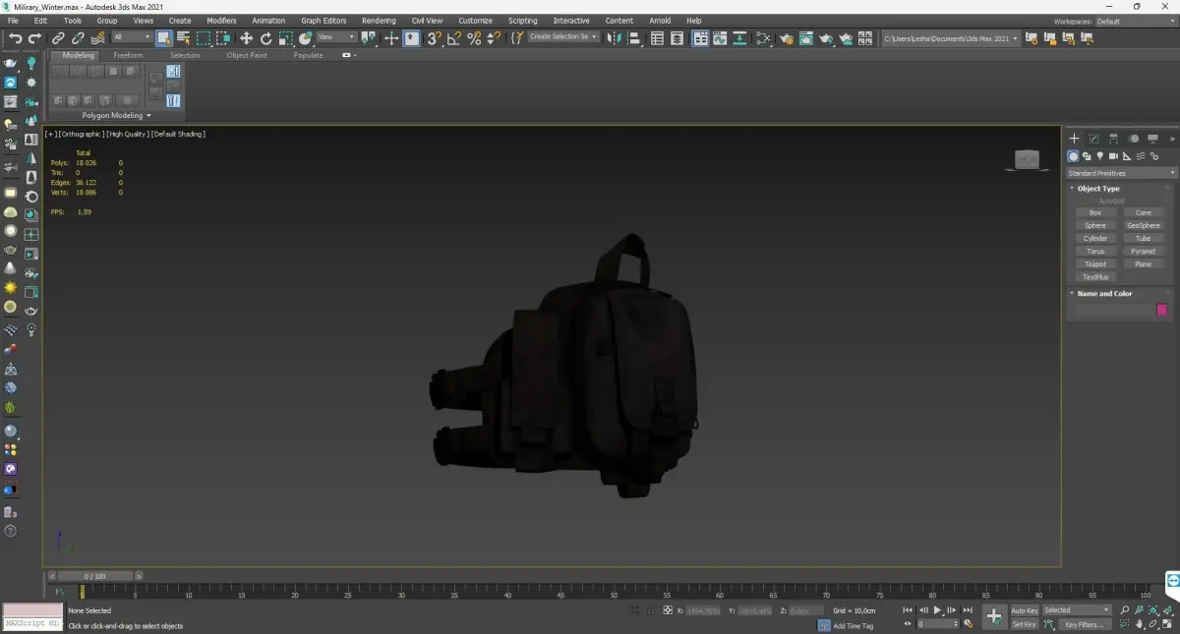This screenshot has height=634, width=1180.
Task: Switch to the Modify panel icon
Action: coord(1093,139)
